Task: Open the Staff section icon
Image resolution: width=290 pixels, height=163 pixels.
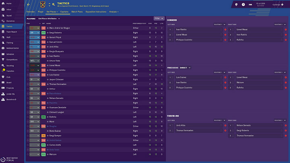Action: pos(3,37)
